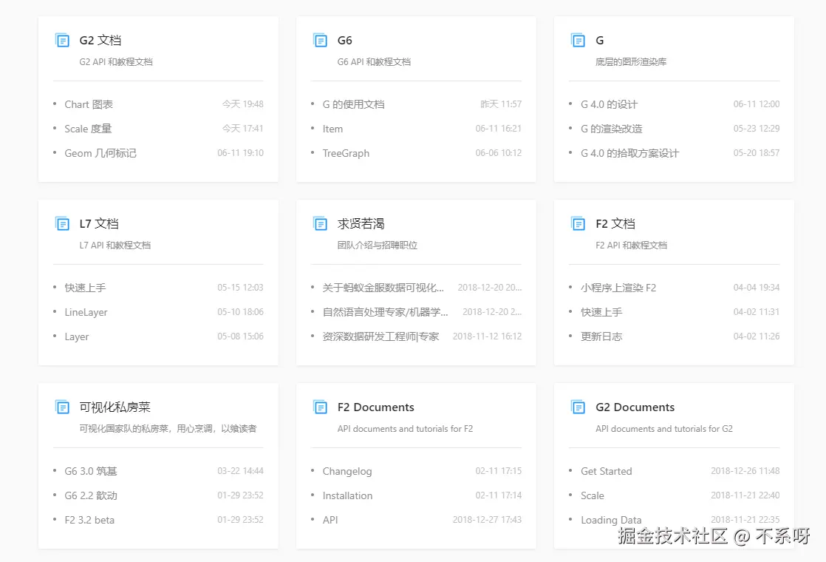Open the Scale article in G2 Documents
This screenshot has width=826, height=562.
click(592, 495)
